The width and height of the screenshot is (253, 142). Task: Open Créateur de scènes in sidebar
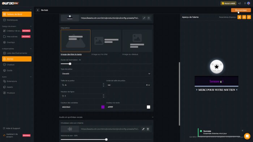17,31
